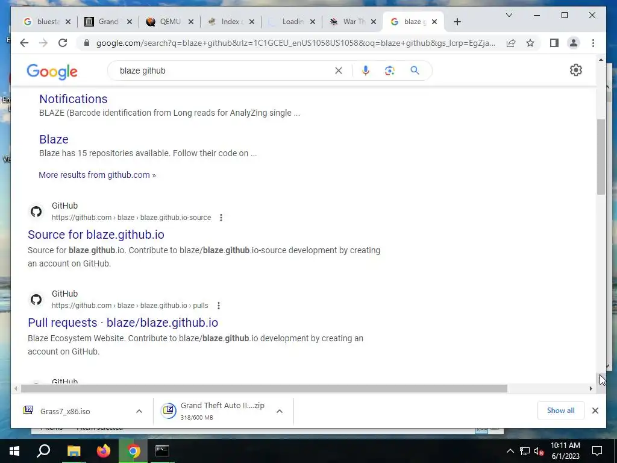Open Chrome side panel icon

554,43
